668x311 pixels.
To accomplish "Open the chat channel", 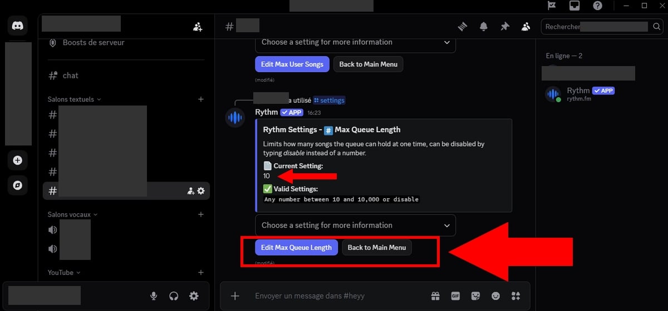I will pyautogui.click(x=71, y=76).
